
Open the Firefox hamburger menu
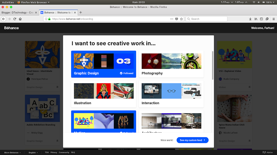[273, 19]
